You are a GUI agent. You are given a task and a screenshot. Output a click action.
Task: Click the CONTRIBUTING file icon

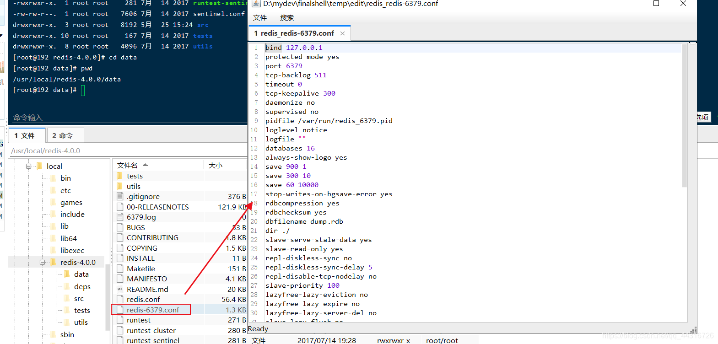click(x=120, y=237)
